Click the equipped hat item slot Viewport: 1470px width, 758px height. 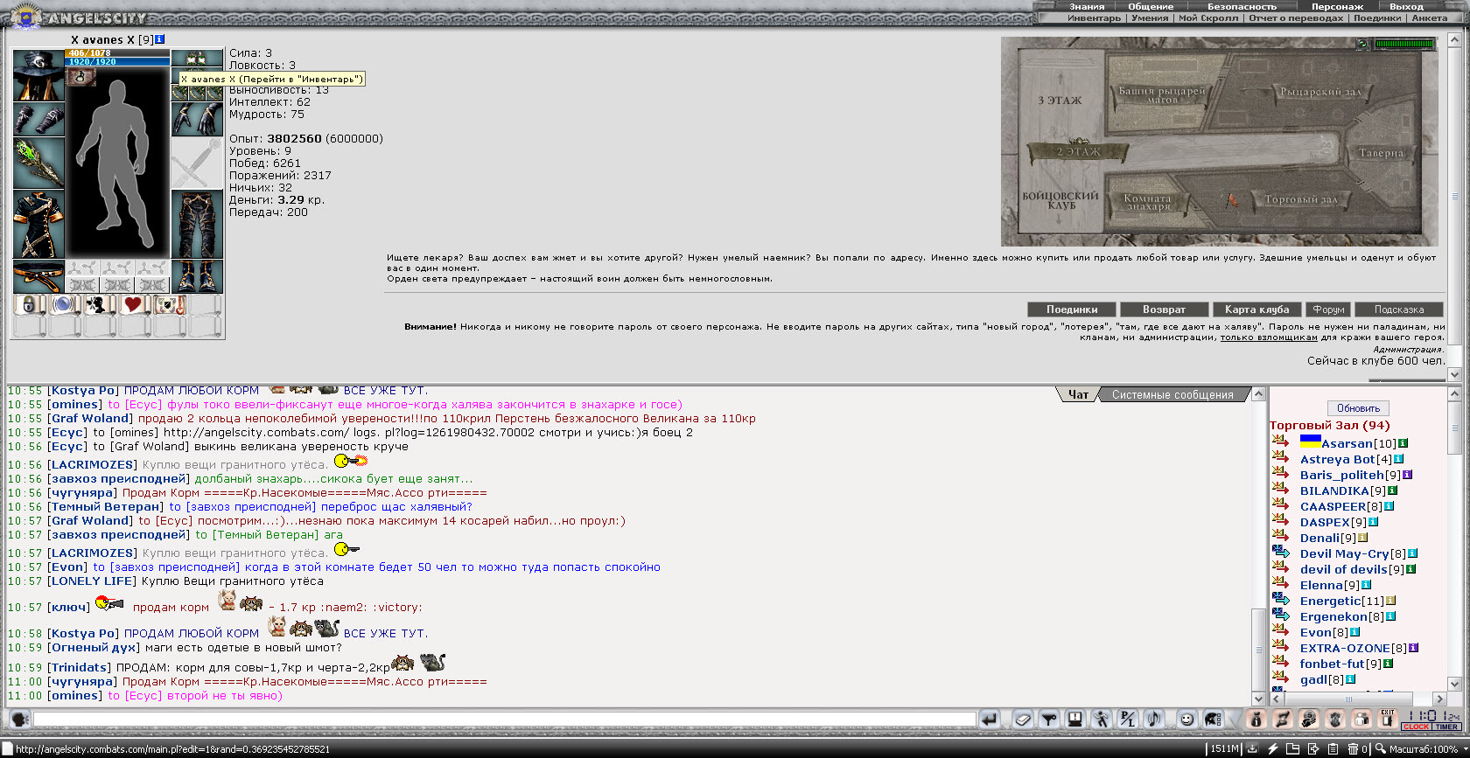pyautogui.click(x=38, y=76)
